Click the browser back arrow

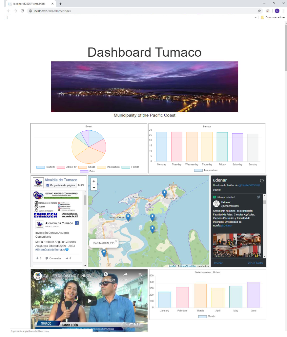pos(9,11)
